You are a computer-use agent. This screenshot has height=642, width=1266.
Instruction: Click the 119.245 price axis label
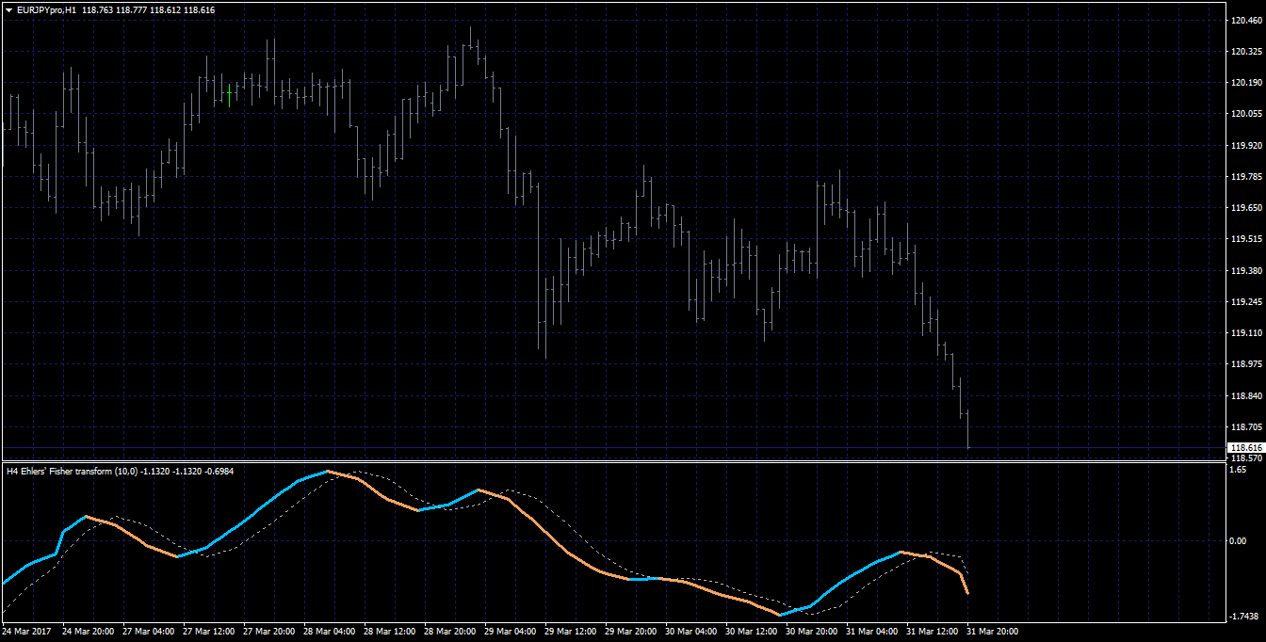1246,302
